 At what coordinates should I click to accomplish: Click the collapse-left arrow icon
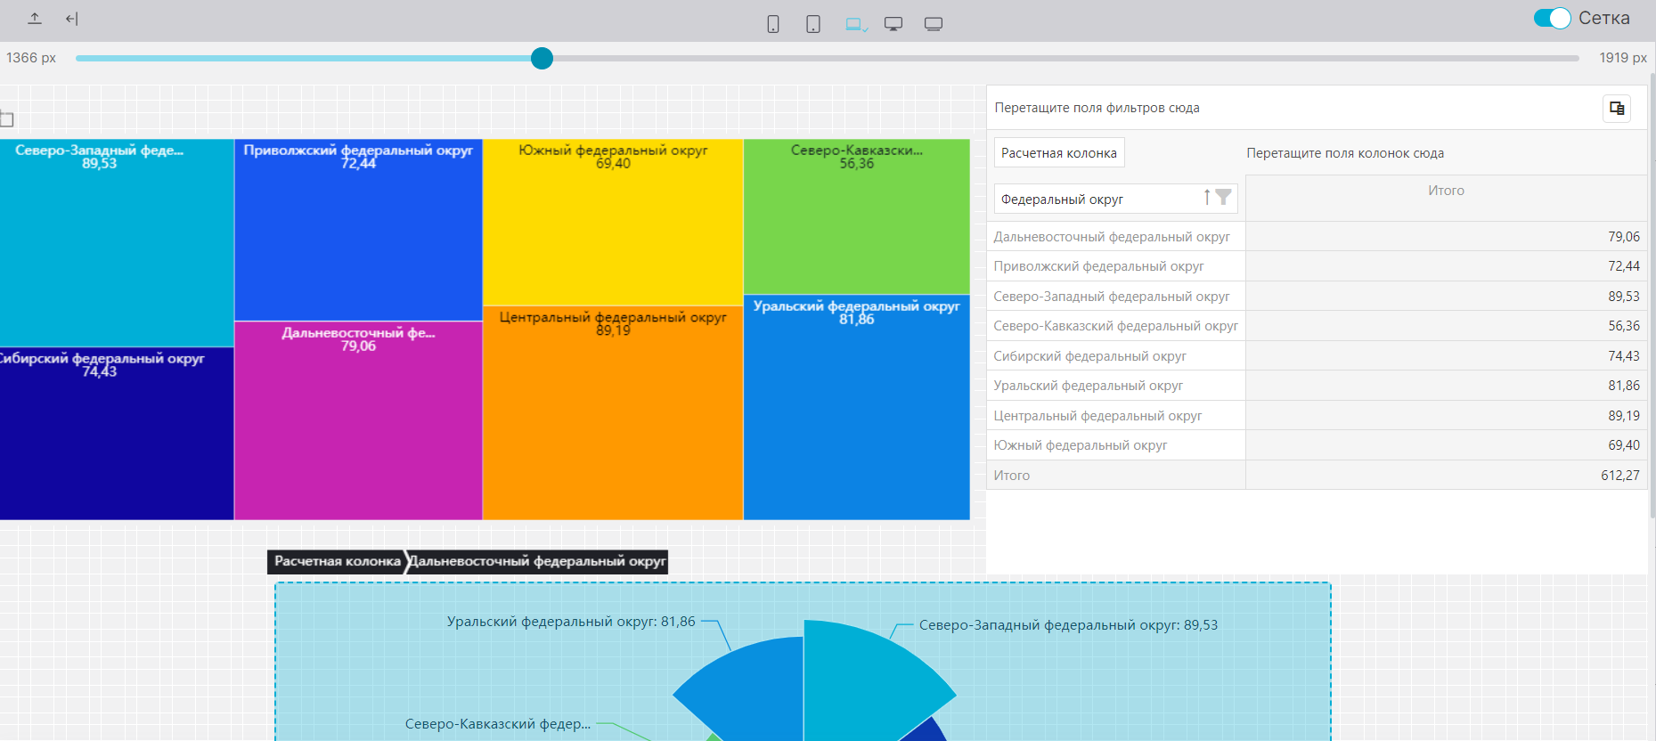point(72,19)
